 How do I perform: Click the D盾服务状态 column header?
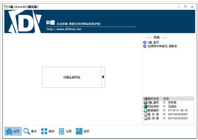click(153, 99)
